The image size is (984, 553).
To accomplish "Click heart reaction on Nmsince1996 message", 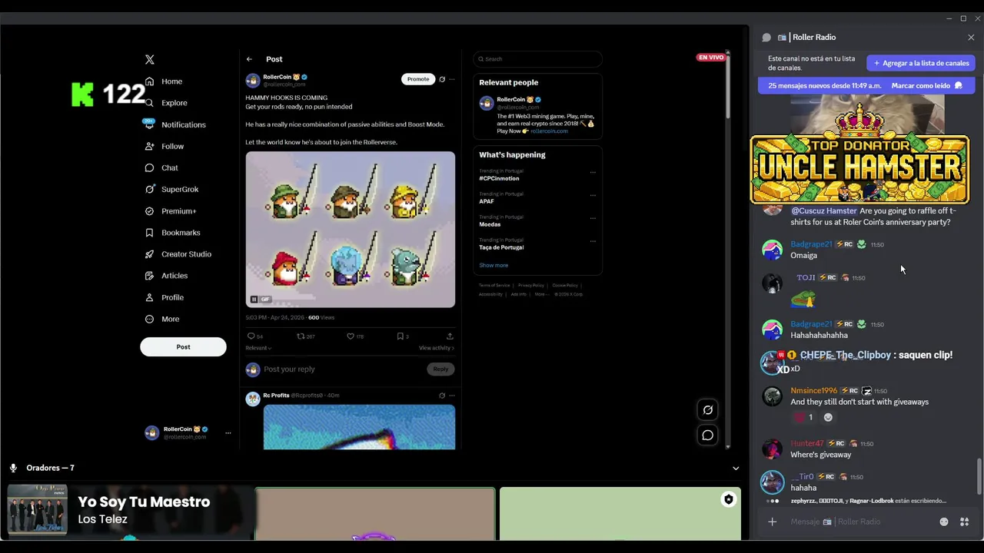I will click(803, 417).
